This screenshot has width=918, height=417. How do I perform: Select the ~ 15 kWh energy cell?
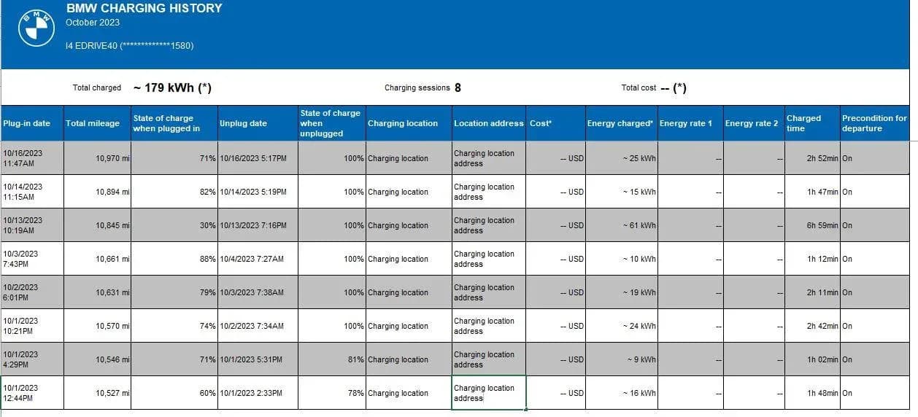click(622, 192)
